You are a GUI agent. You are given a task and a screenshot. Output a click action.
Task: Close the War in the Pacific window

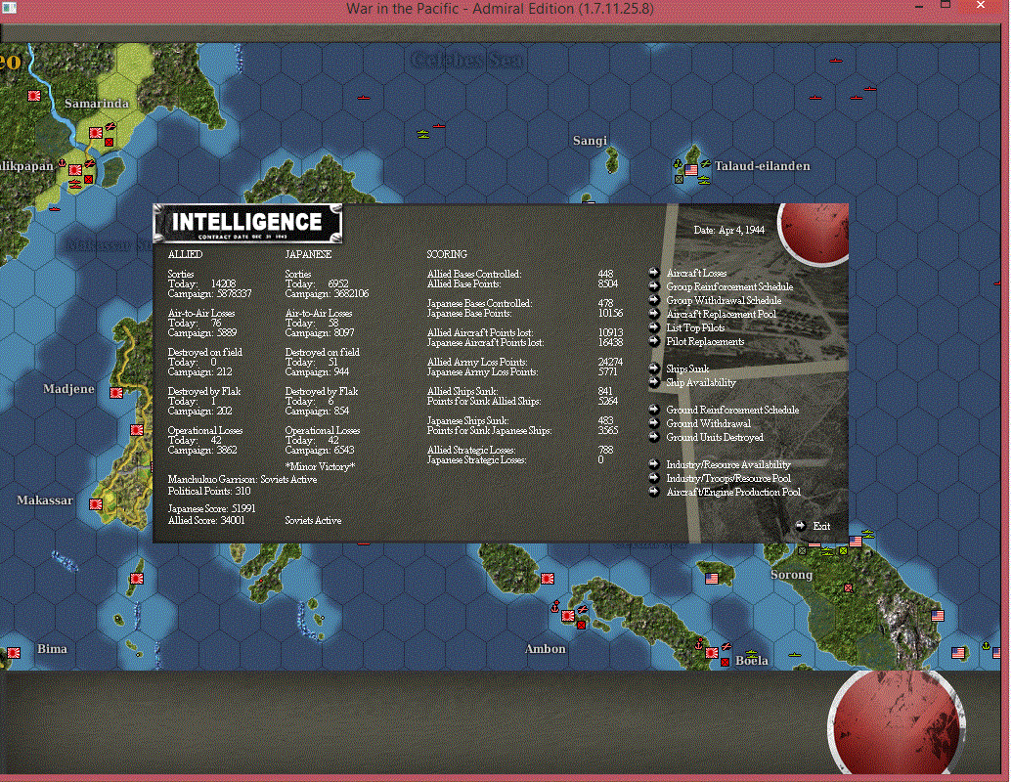[x=981, y=5]
